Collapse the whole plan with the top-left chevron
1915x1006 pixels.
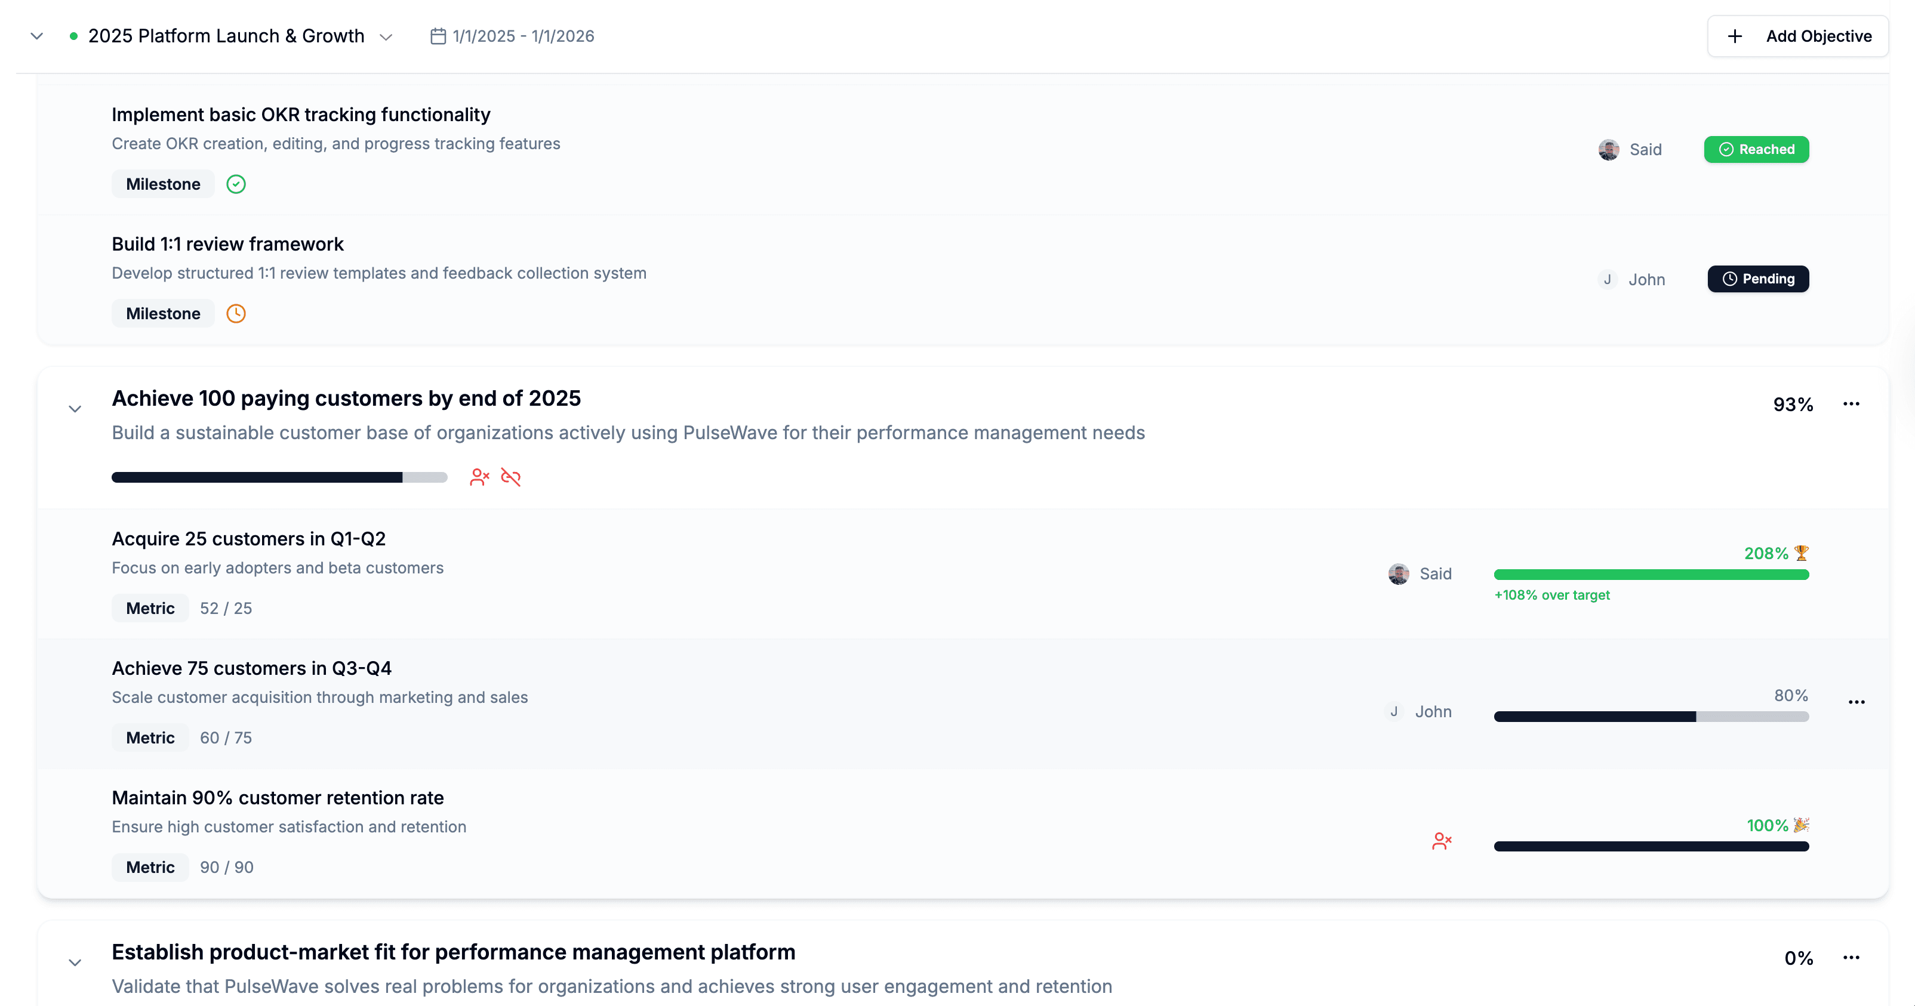pyautogui.click(x=36, y=36)
